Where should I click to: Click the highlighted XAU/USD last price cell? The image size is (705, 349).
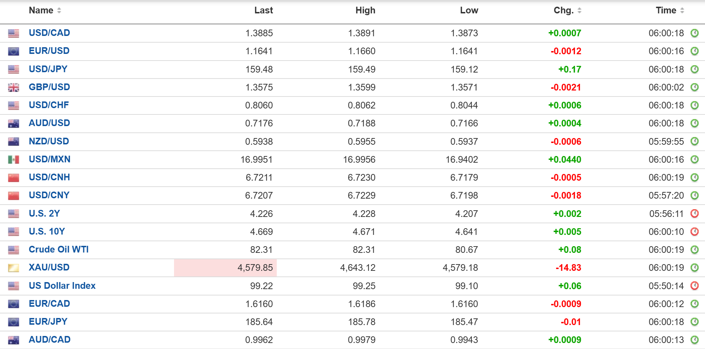tap(225, 268)
